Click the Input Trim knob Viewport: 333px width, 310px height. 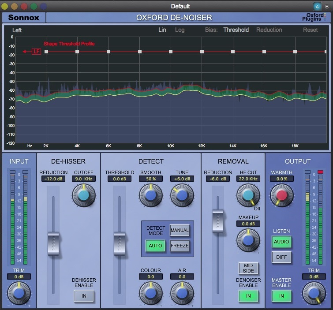click(x=19, y=293)
